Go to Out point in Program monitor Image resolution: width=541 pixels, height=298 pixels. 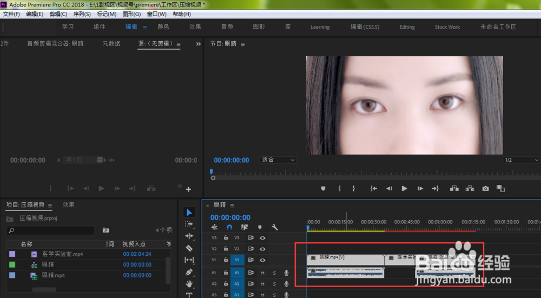point(435,189)
